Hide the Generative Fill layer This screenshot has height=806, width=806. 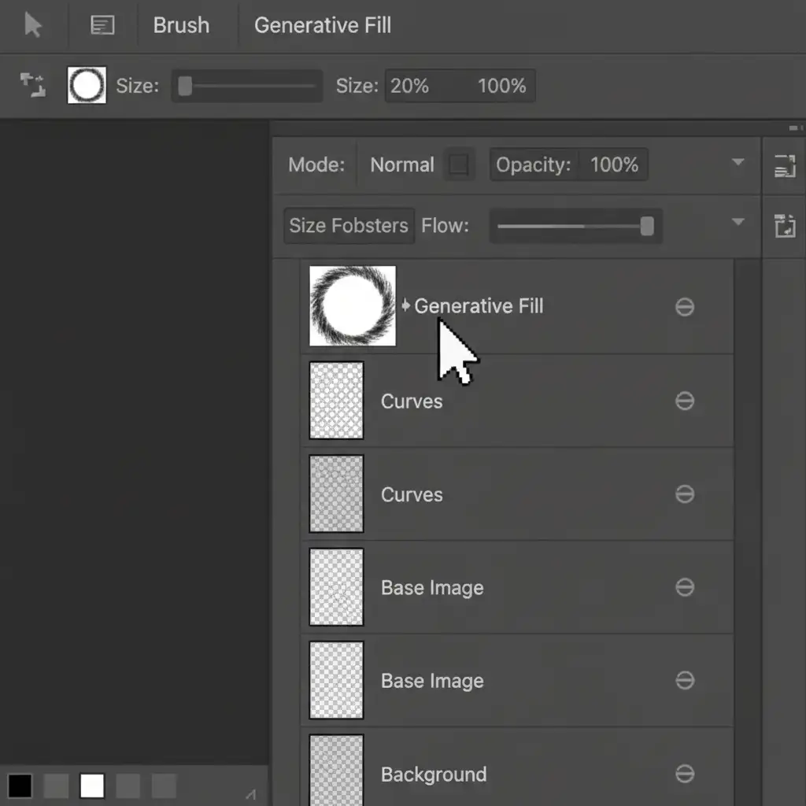click(x=685, y=307)
